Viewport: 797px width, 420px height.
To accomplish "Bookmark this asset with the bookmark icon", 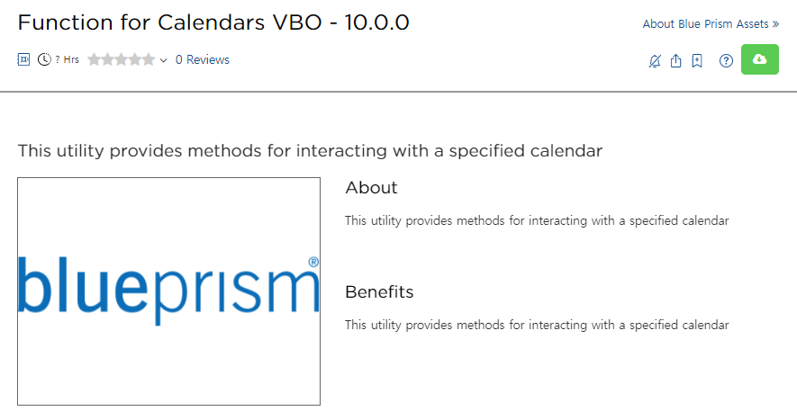I will point(697,61).
